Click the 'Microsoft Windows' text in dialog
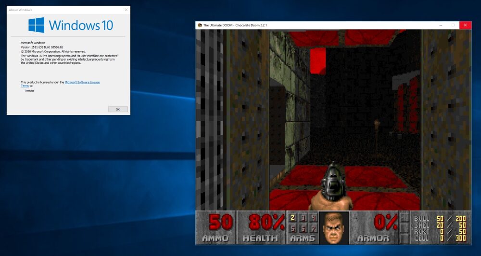The width and height of the screenshot is (481, 256). (x=33, y=43)
